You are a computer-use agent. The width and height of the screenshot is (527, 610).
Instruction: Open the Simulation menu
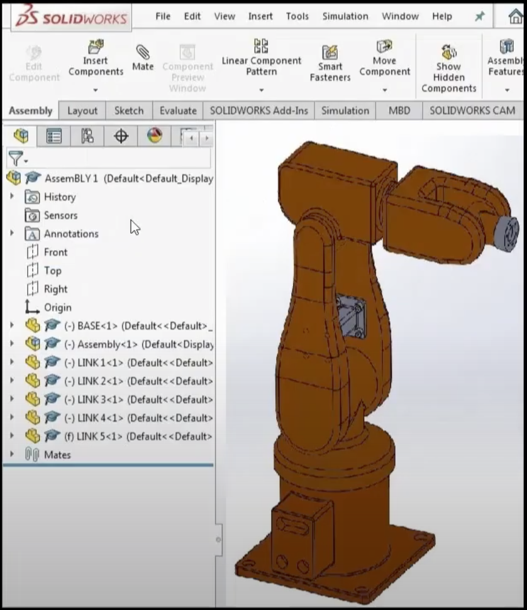click(x=345, y=16)
